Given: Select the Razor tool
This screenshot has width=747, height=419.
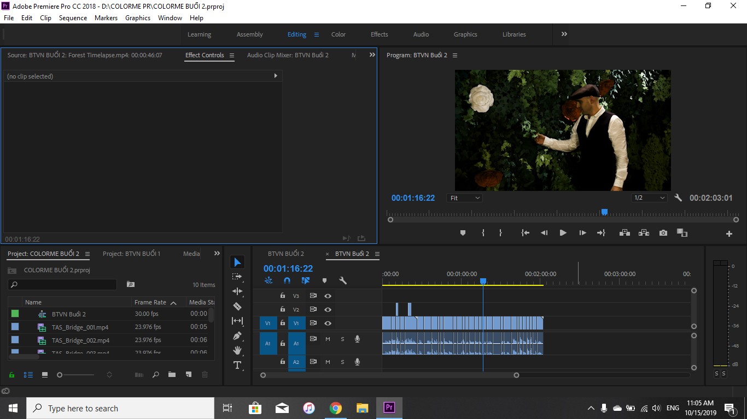Looking at the screenshot, I should [x=237, y=306].
